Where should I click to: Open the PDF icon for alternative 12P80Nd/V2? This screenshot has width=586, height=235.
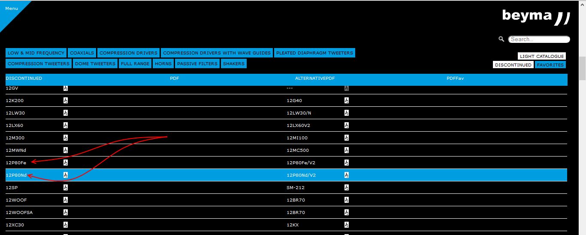(346, 175)
